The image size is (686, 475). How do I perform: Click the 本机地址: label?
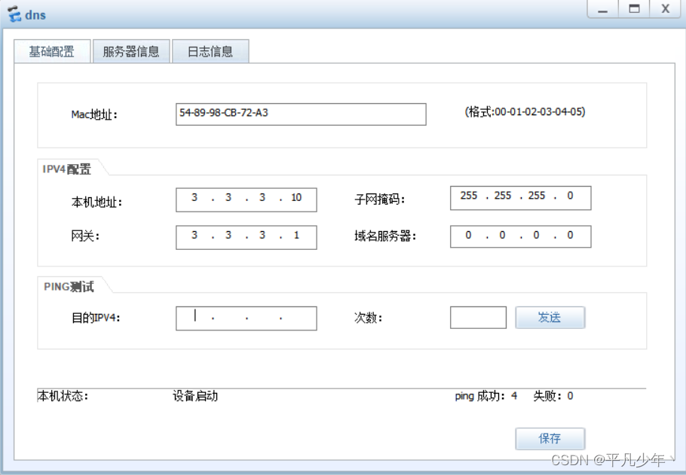pyautogui.click(x=96, y=202)
